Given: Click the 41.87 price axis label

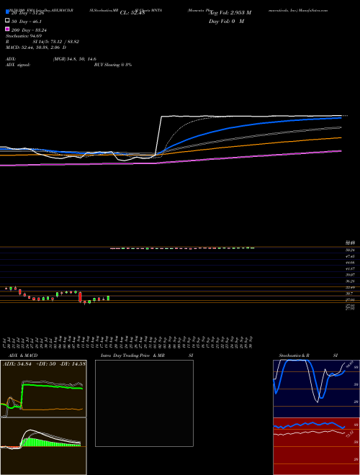Looking at the screenshot, I should [x=350, y=268].
